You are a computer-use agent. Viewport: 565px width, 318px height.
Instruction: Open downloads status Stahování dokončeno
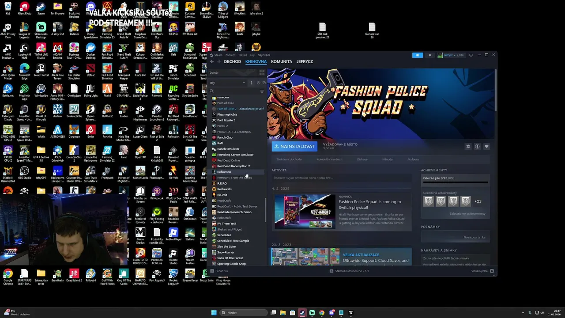349,271
